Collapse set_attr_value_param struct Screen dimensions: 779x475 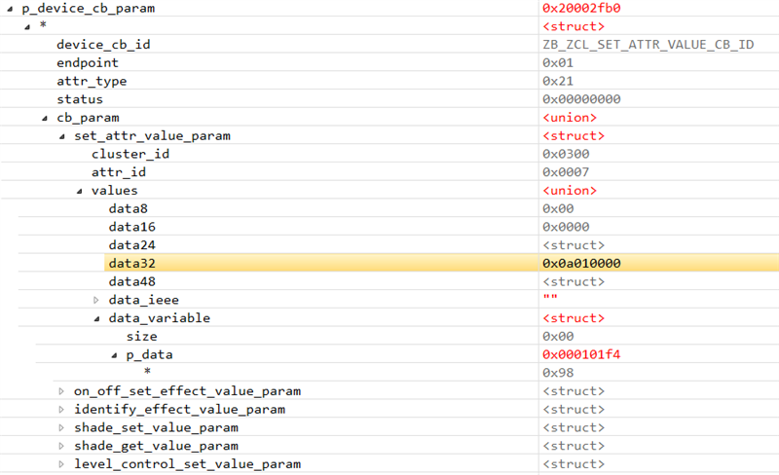point(62,136)
